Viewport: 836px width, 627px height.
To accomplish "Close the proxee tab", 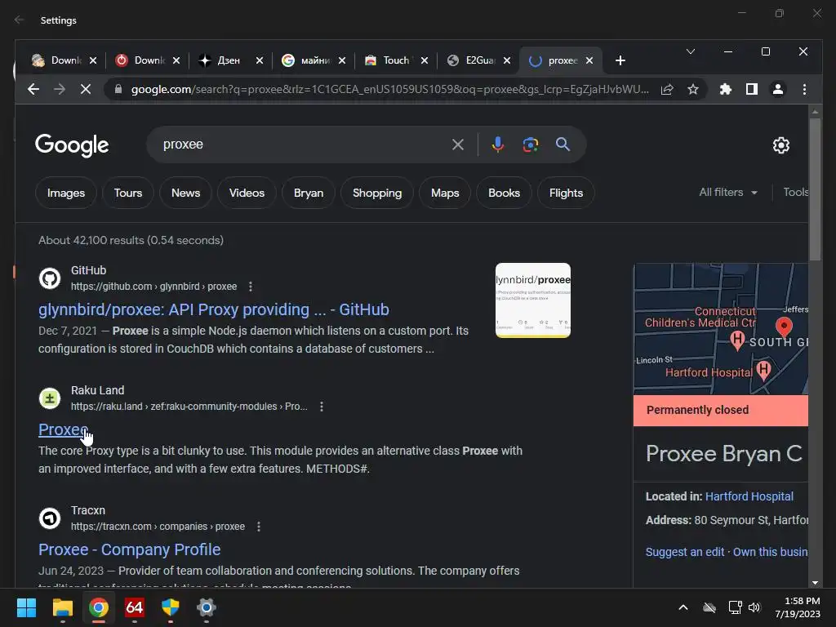I will 589,60.
